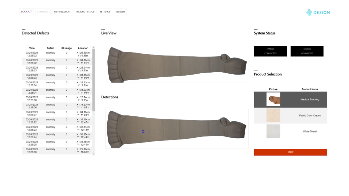Go to PRODUCT SET-UP
The width and height of the screenshot is (349, 196).
coord(85,12)
